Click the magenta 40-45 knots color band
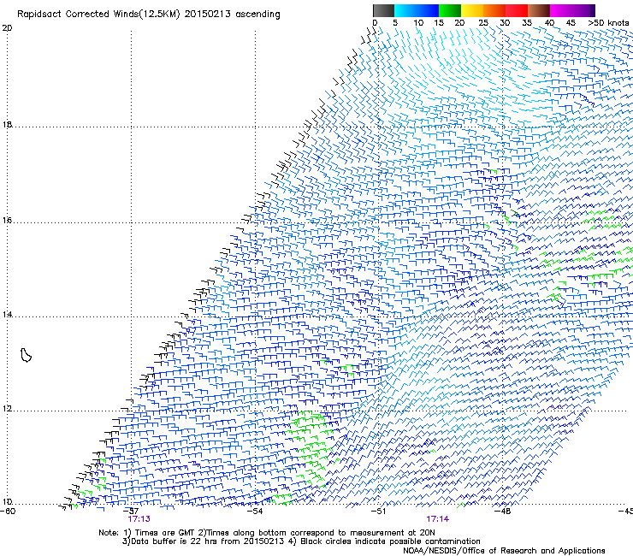The width and height of the screenshot is (633, 556). (561, 10)
